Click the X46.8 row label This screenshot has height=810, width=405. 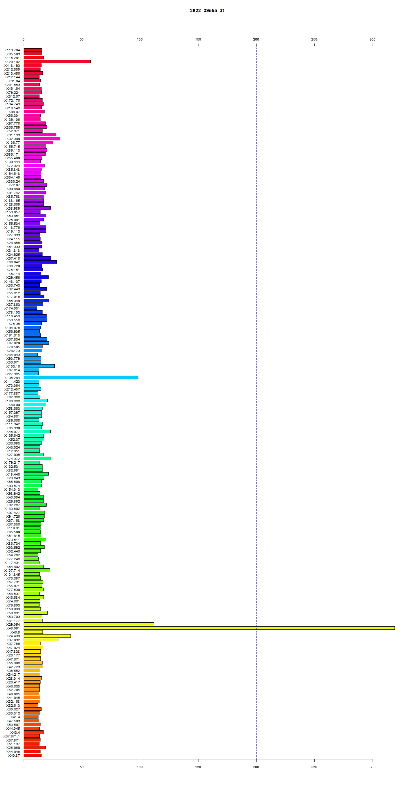click(x=15, y=632)
